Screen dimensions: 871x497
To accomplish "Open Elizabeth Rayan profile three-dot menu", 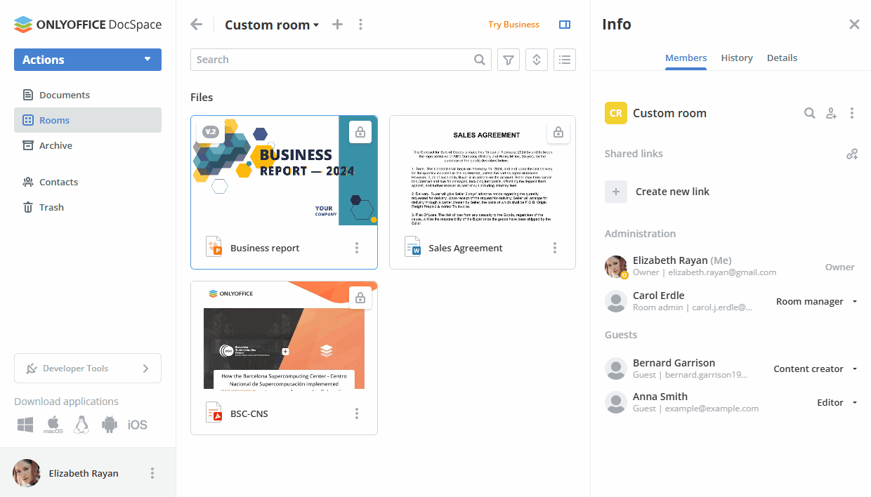I will pos(152,473).
